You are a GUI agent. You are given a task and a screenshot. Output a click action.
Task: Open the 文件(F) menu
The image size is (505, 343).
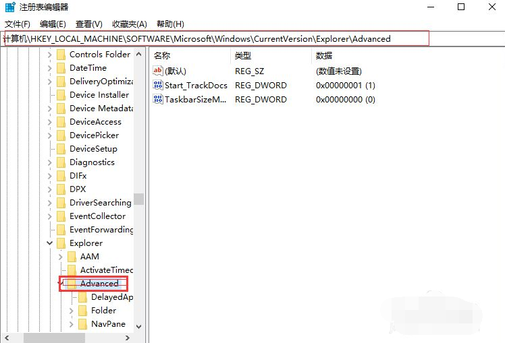tap(18, 24)
